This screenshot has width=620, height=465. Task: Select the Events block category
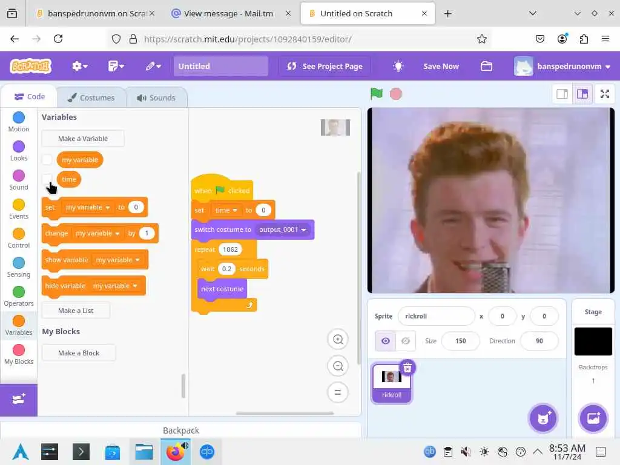19,209
